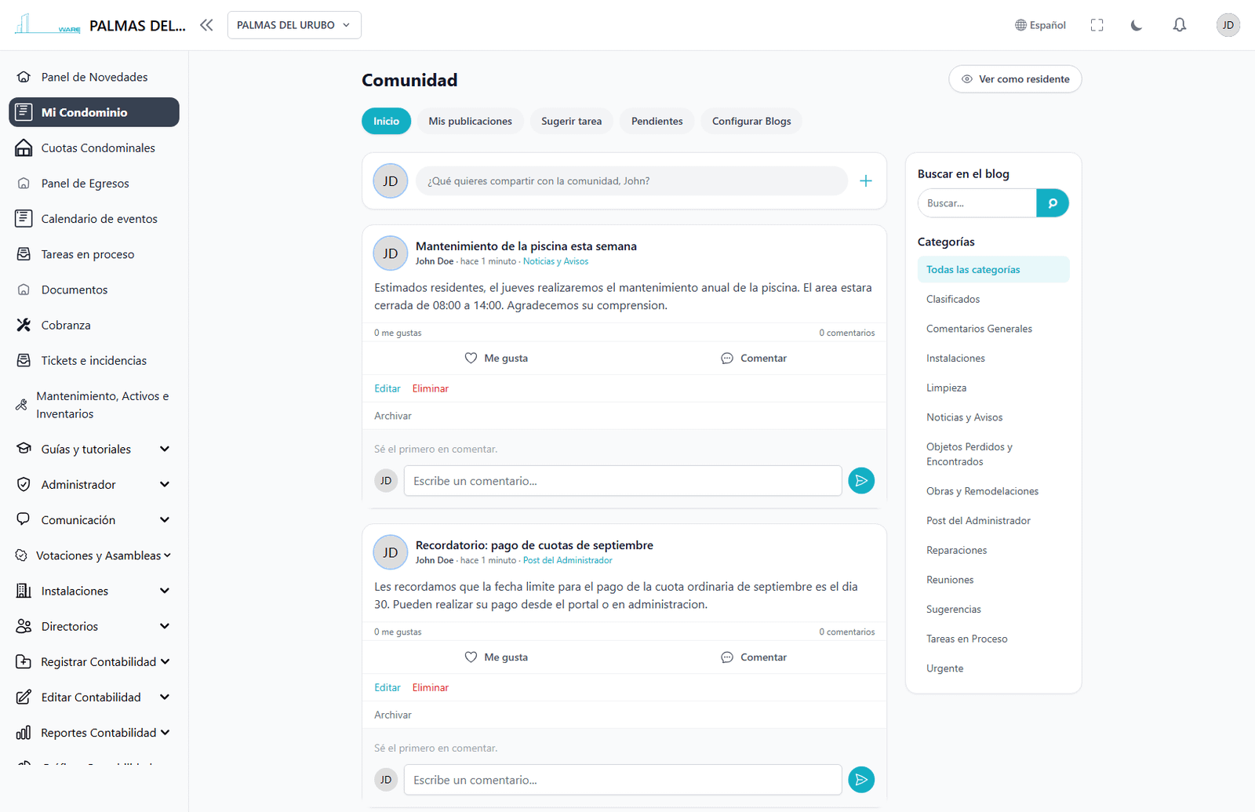Switch to dark mode moon icon
This screenshot has height=812, width=1255.
coord(1136,25)
